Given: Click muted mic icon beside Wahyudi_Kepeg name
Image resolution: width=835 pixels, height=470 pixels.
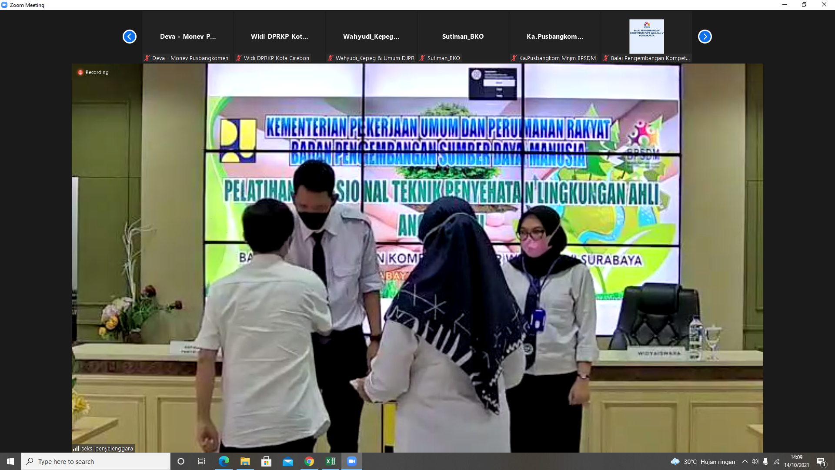Looking at the screenshot, I should point(331,58).
